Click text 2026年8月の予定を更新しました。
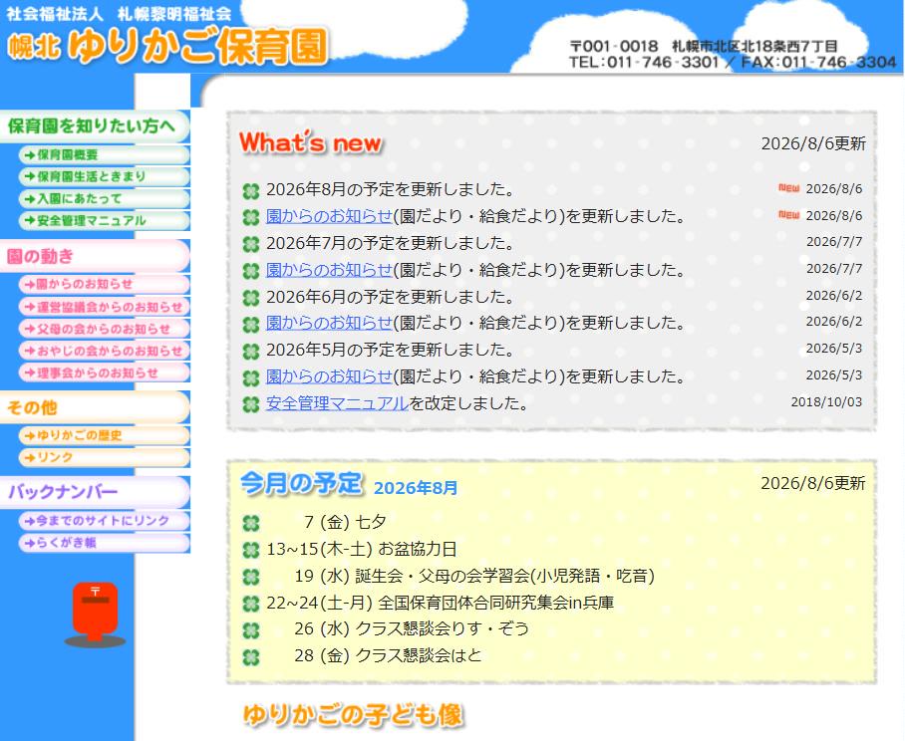Image resolution: width=905 pixels, height=741 pixels. (x=390, y=189)
